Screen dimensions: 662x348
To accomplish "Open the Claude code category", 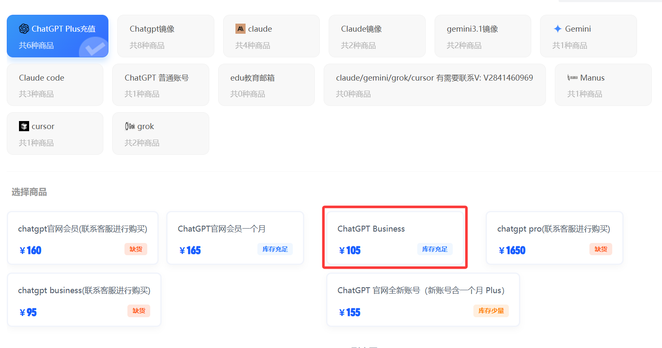I will tap(55, 85).
